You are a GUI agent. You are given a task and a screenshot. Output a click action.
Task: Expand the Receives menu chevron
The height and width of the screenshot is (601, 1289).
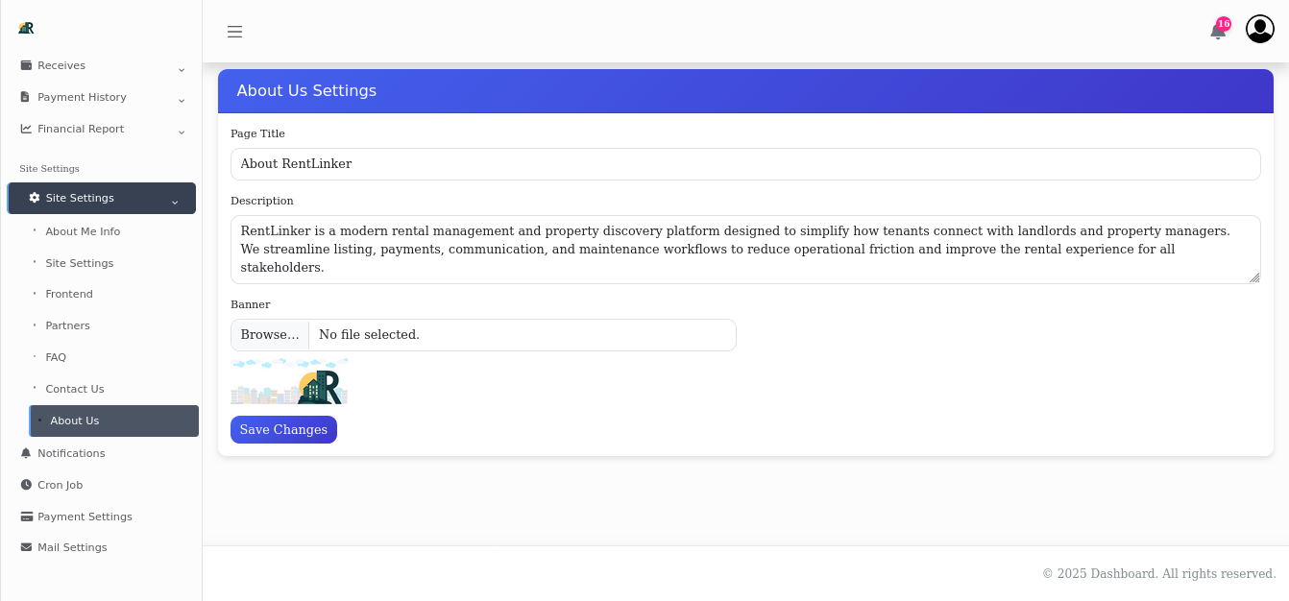click(182, 69)
